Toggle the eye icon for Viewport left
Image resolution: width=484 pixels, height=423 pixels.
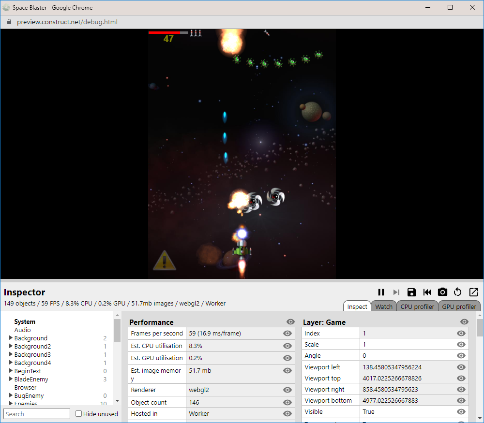tap(460, 367)
